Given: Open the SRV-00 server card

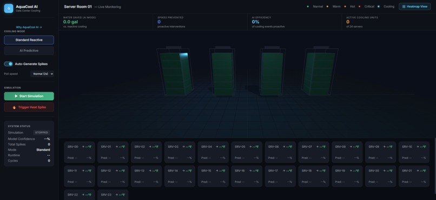Looking at the screenshot, I should tap(79, 152).
